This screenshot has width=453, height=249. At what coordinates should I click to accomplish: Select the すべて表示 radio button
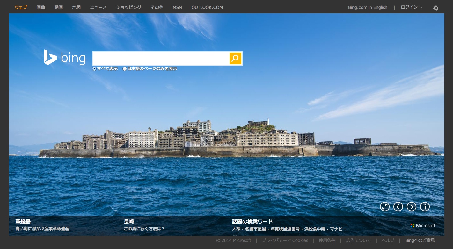[x=94, y=69]
